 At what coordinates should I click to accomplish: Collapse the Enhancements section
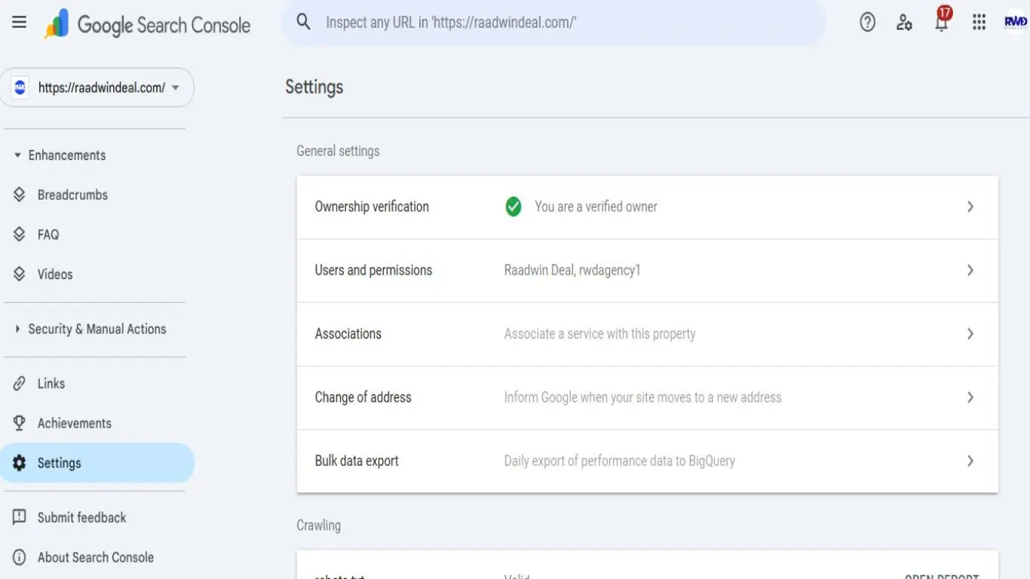[16, 155]
